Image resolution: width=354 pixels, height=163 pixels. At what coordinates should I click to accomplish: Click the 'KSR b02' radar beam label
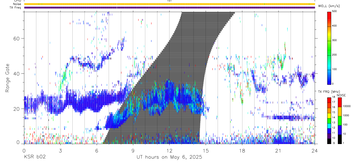[x=34, y=157]
